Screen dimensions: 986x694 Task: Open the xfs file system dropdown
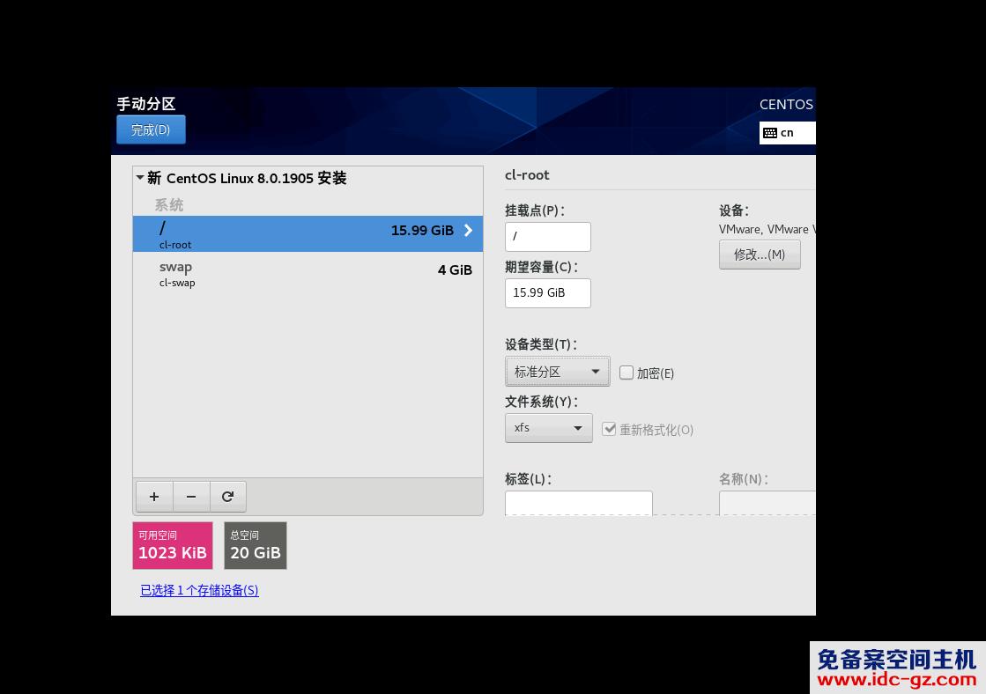coord(548,428)
